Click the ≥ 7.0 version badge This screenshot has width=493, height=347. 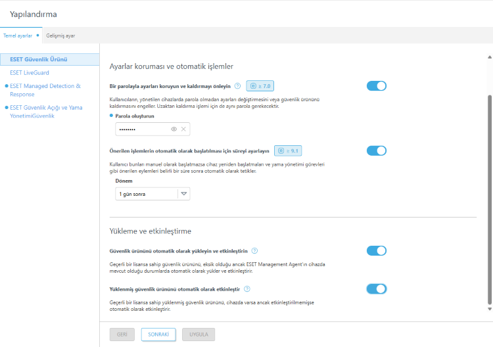pyautogui.click(x=259, y=85)
